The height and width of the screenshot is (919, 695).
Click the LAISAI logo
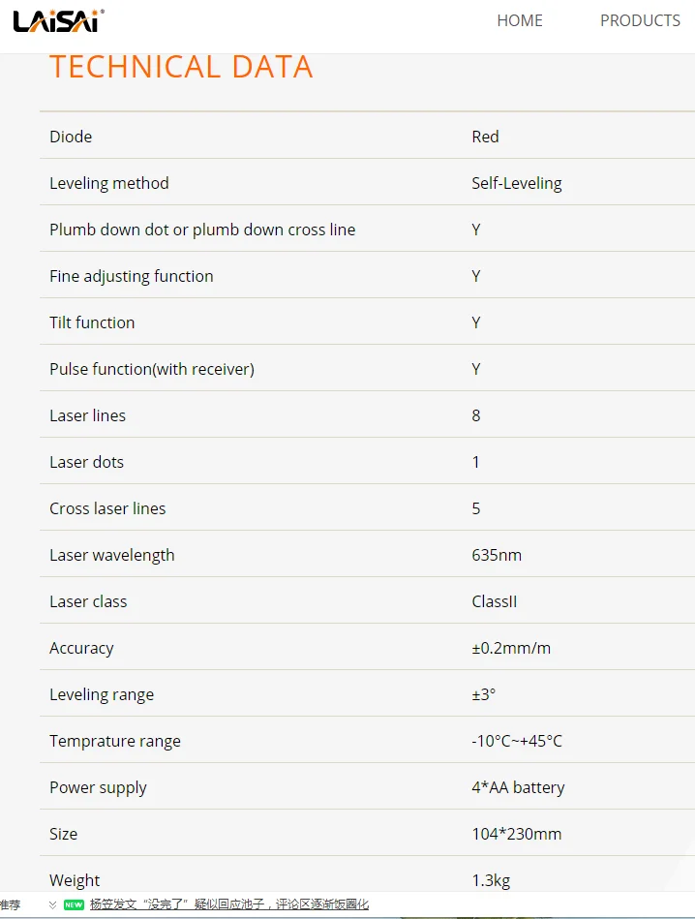tap(58, 20)
